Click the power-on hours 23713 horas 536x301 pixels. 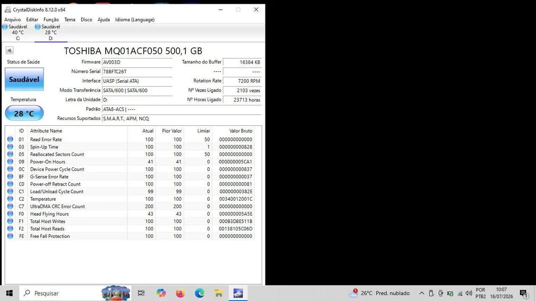coord(242,100)
